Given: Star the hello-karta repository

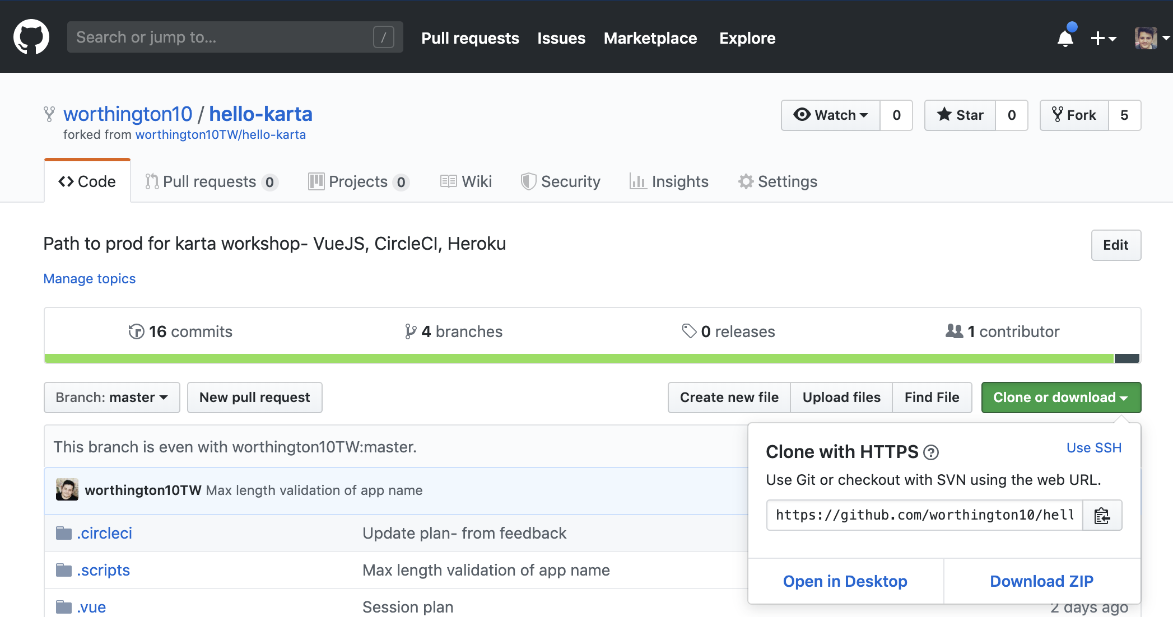Looking at the screenshot, I should point(960,115).
